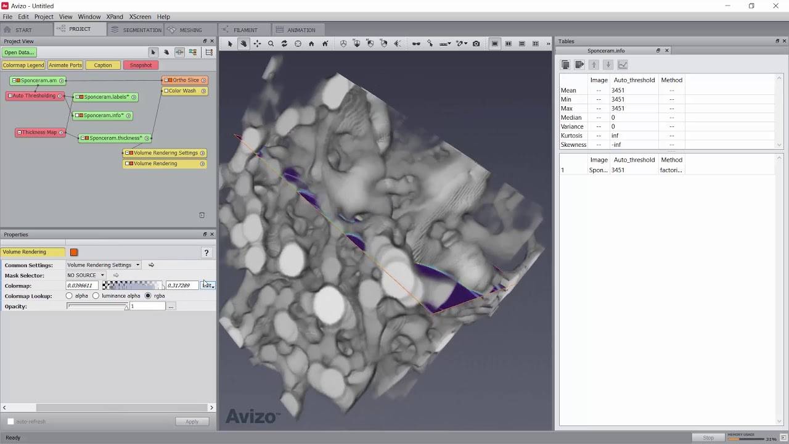Screen dimensions: 789x444
Task: Open the plot chart icon in Tables panel
Action: pos(623,65)
